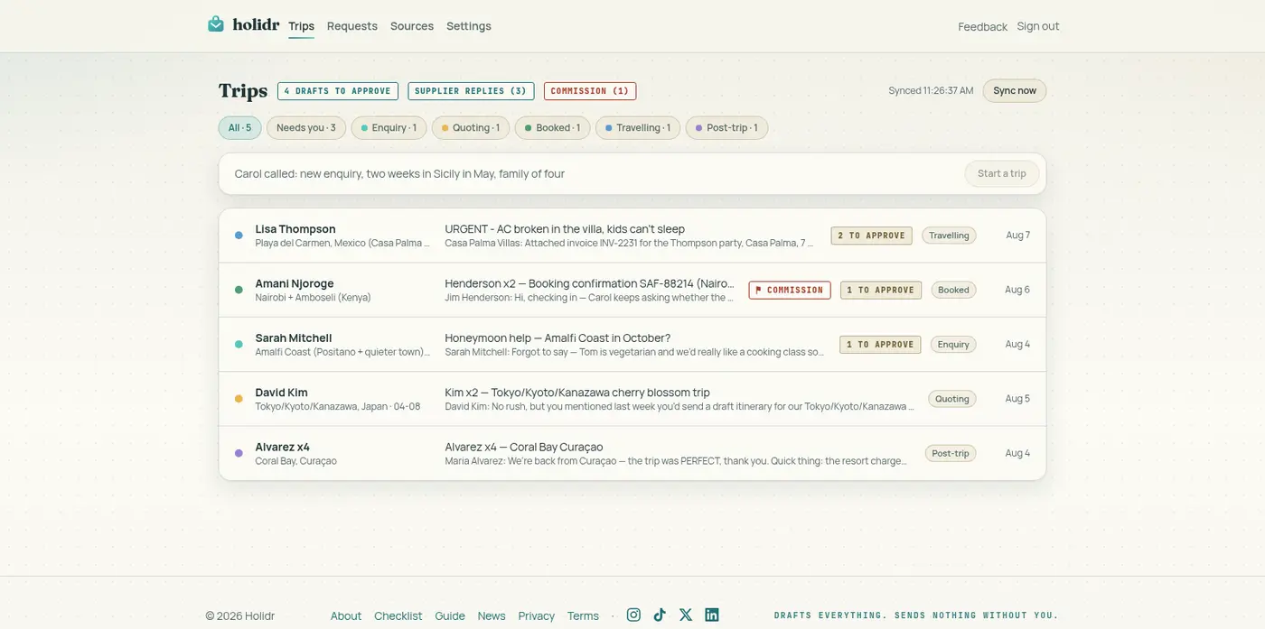
Task: Filter trips by Enquiry stage
Action: click(x=389, y=128)
